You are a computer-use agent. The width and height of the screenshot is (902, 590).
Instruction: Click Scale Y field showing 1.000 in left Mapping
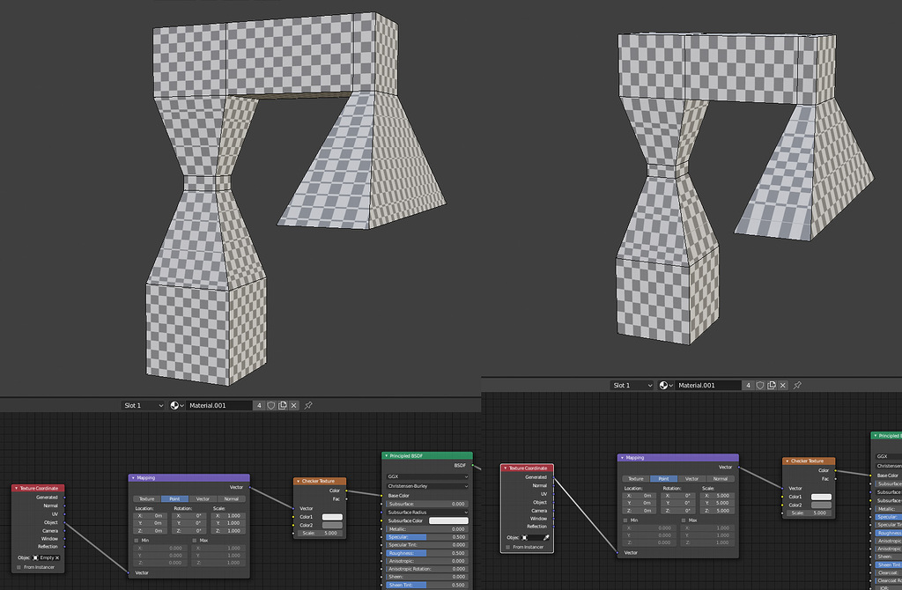tap(228, 523)
